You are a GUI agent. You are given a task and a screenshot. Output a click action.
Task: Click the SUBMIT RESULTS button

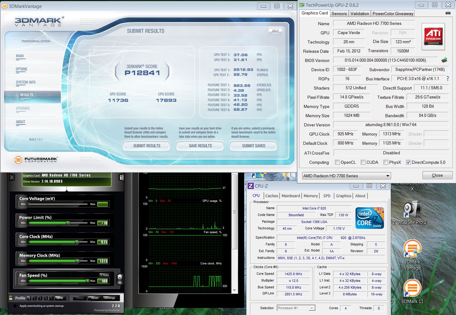[x=146, y=146]
